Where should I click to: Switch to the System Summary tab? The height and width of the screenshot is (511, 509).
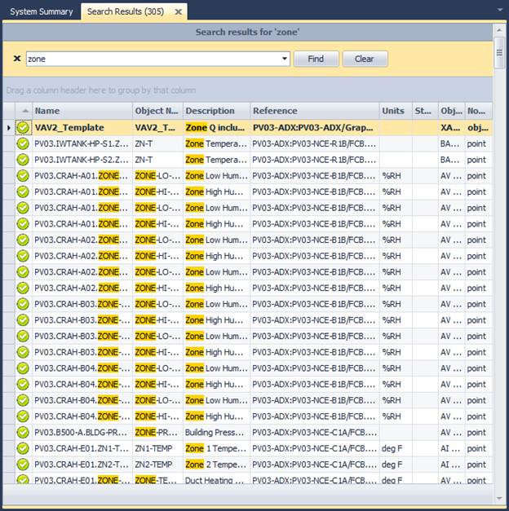[x=41, y=11]
